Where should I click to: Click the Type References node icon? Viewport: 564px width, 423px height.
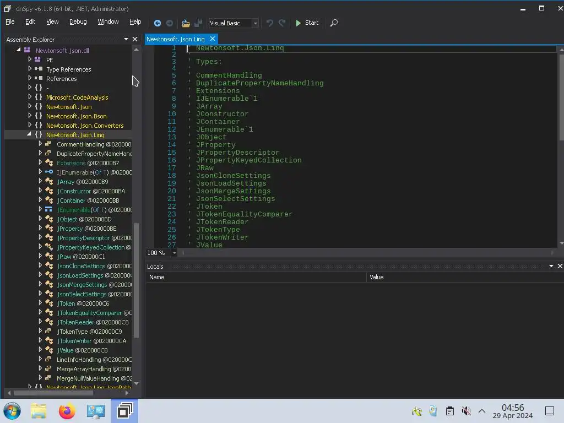click(x=39, y=69)
